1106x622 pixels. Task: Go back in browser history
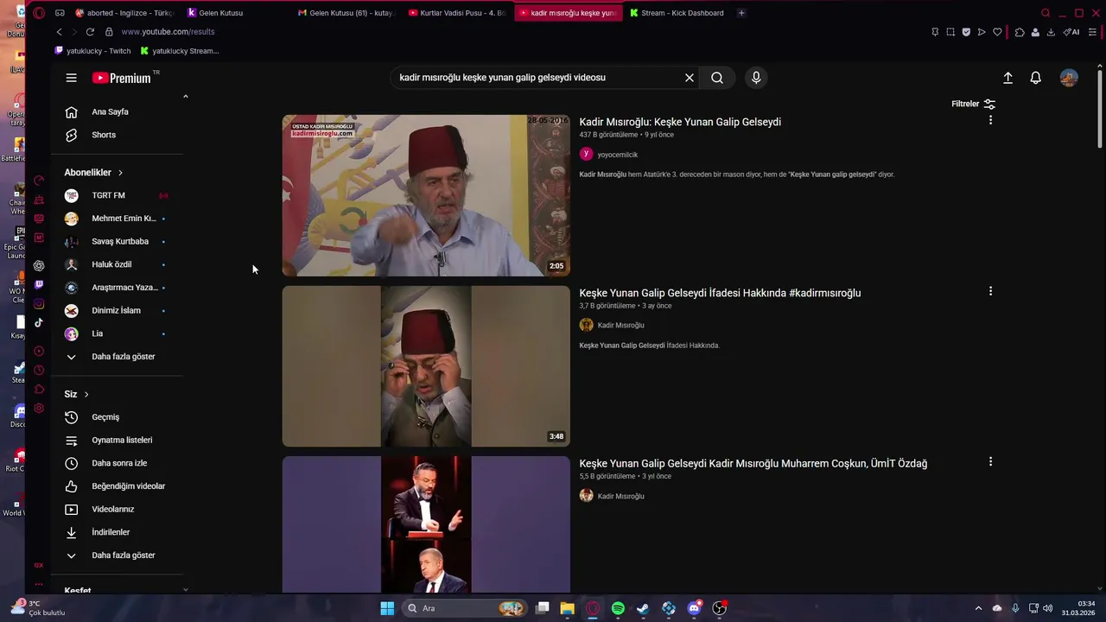pyautogui.click(x=59, y=32)
